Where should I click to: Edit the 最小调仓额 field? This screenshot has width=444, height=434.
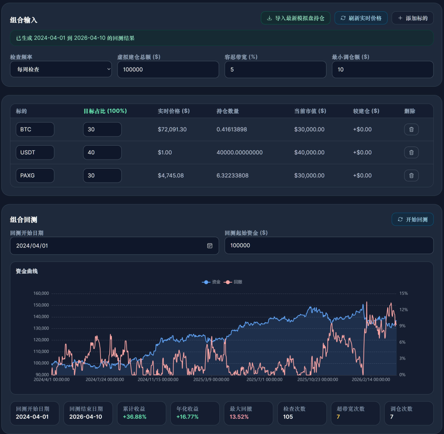click(x=382, y=69)
